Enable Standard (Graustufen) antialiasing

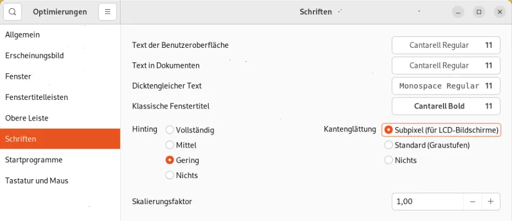tap(389, 145)
